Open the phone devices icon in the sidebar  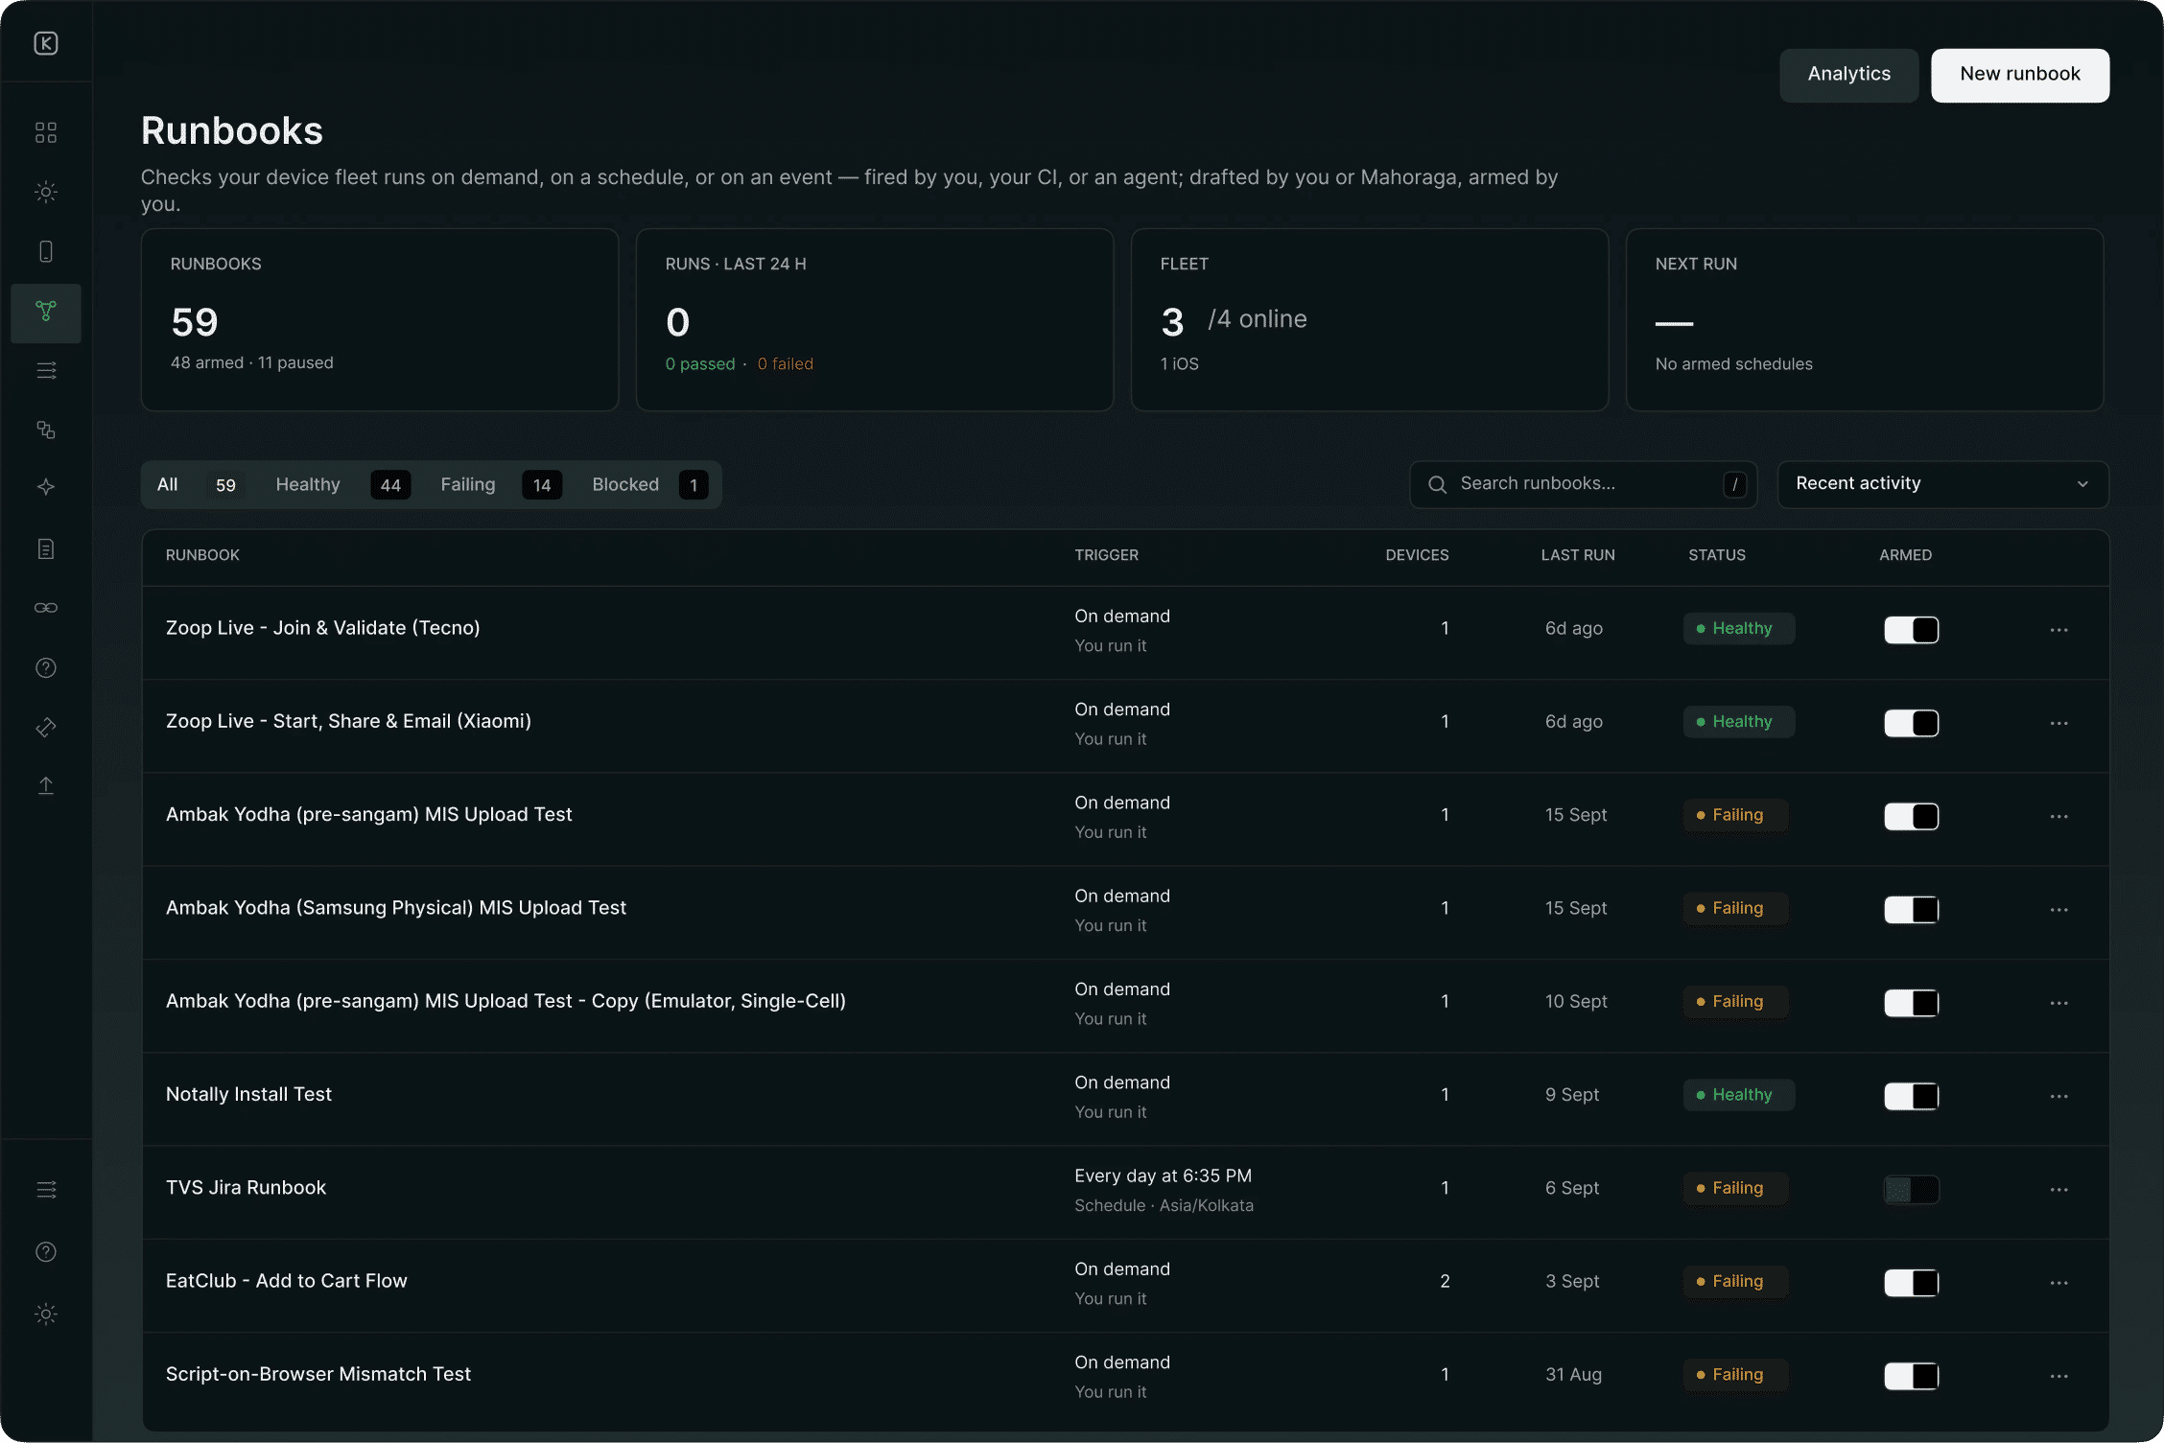point(46,251)
